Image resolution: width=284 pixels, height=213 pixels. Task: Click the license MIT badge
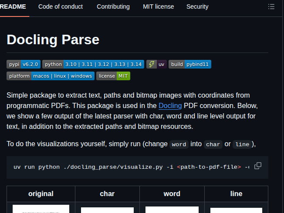point(113,76)
